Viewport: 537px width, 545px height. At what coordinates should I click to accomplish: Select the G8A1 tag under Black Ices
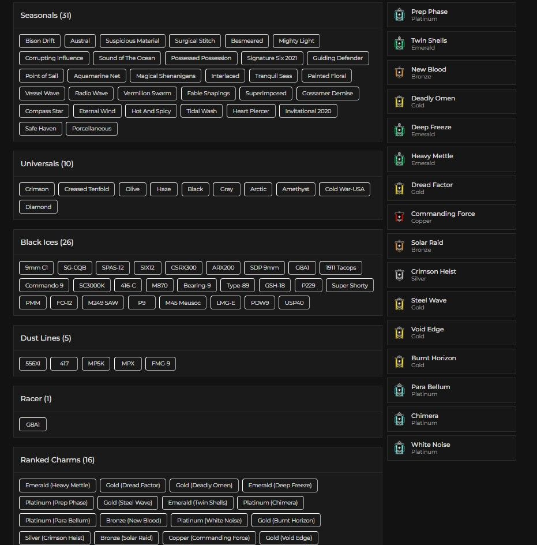coord(302,268)
